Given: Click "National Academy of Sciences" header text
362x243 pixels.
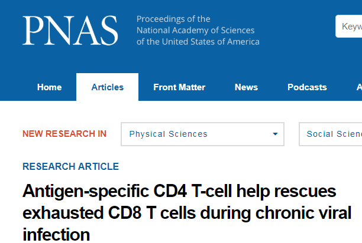Looking at the screenshot, I should (195, 31).
